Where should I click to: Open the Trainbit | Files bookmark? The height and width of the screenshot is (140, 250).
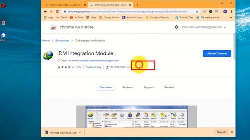(x=184, y=17)
